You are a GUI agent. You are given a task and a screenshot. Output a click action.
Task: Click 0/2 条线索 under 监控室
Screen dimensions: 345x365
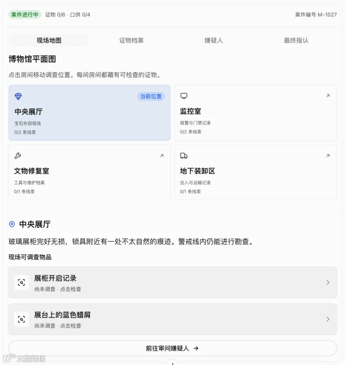tap(191, 132)
